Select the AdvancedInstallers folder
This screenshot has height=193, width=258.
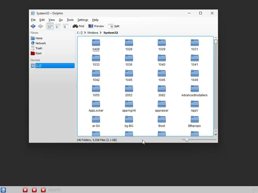pos(195,91)
